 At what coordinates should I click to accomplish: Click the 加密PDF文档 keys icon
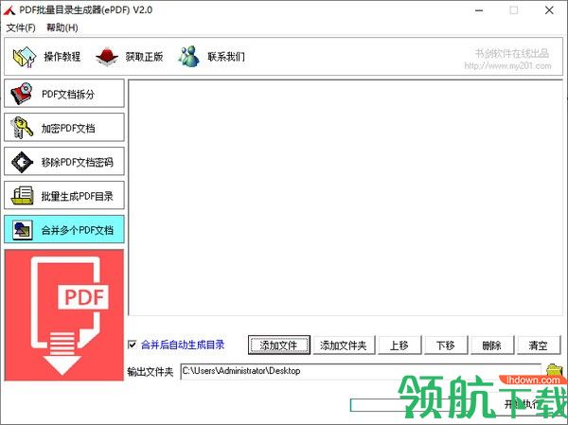(22, 128)
